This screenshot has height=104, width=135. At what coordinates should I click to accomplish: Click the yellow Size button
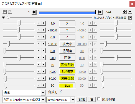coord(67,86)
